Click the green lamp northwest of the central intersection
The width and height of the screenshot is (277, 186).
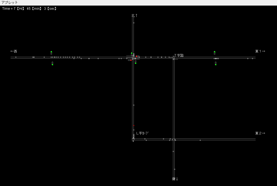pos(132,53)
